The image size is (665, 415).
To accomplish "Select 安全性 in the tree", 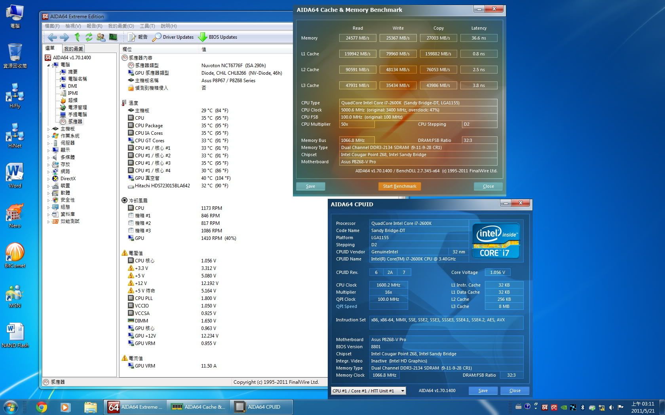I will tap(67, 200).
